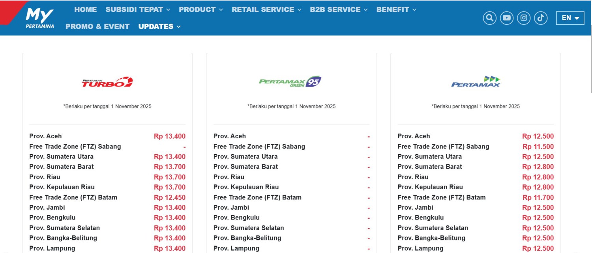Expand the PRODUCT menu chevron
This screenshot has height=253, width=592.
pyautogui.click(x=221, y=9)
